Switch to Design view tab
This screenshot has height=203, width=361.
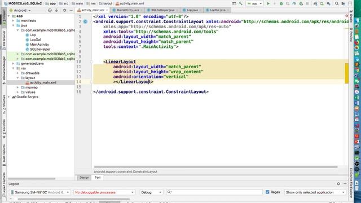point(84,178)
